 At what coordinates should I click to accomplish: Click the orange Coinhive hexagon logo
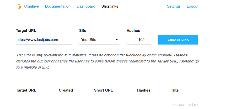point(19,7)
